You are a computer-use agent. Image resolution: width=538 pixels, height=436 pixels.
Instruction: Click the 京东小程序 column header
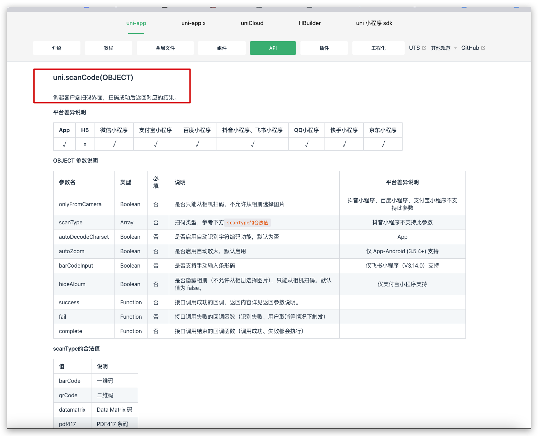(x=383, y=130)
